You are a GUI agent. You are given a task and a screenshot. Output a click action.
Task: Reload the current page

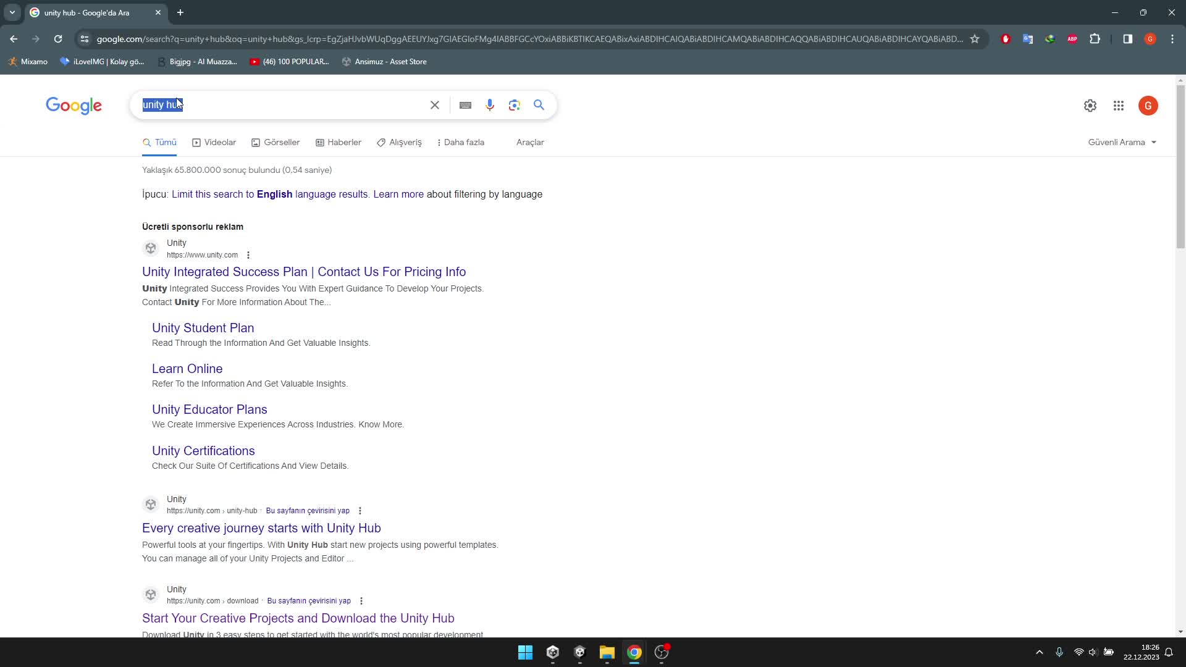coord(58,39)
